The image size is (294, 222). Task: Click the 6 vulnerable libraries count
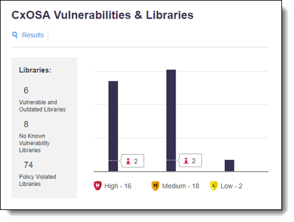tap(26, 90)
